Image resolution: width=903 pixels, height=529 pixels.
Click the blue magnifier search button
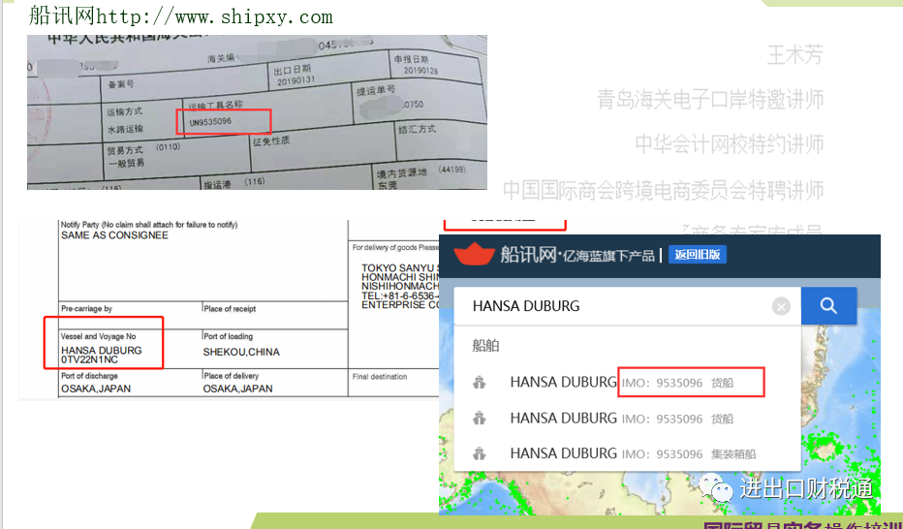tap(828, 305)
